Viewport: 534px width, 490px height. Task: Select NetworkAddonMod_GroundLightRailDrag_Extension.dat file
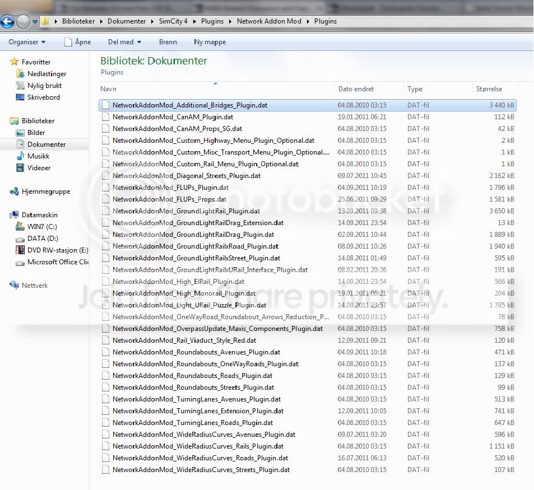click(x=308, y=222)
